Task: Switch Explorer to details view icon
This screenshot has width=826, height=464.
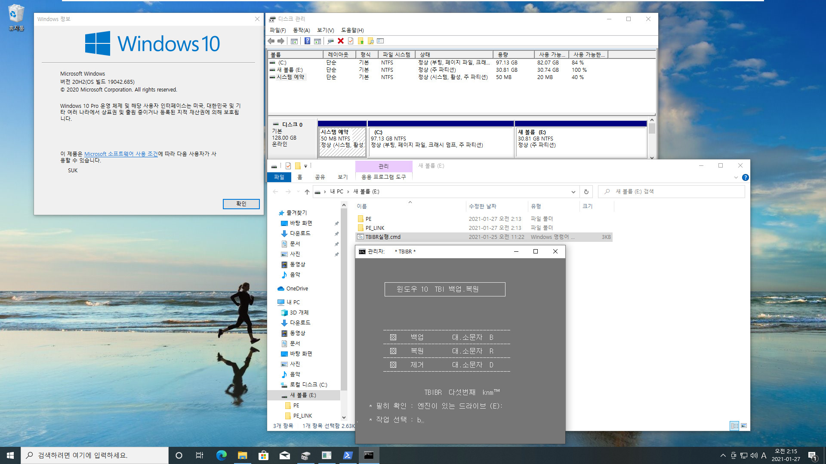Action: (x=734, y=426)
